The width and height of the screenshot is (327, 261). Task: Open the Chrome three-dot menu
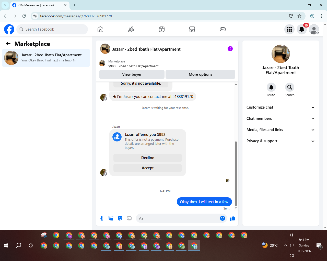(x=321, y=16)
